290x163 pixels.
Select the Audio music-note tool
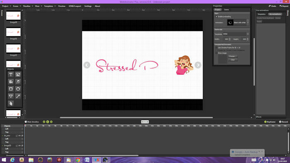(x=18, y=82)
